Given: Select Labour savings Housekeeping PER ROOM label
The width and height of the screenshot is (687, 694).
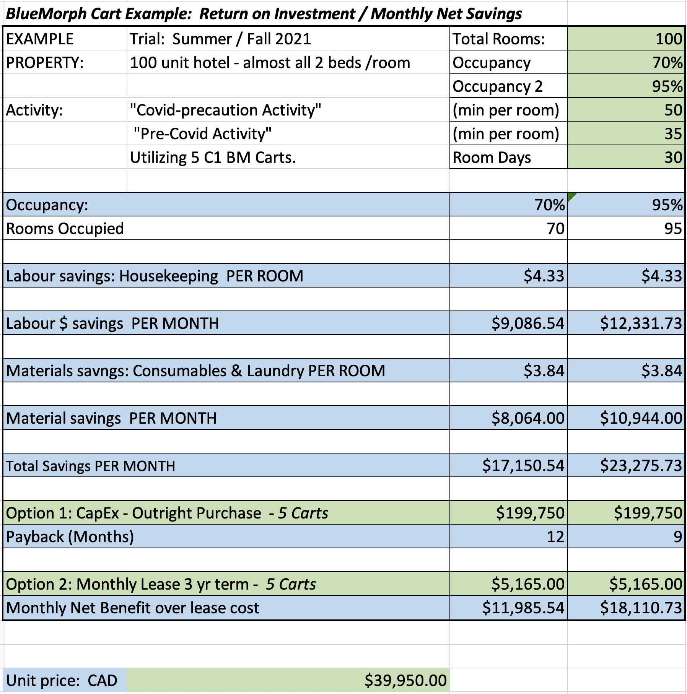Looking at the screenshot, I should 226,276.
